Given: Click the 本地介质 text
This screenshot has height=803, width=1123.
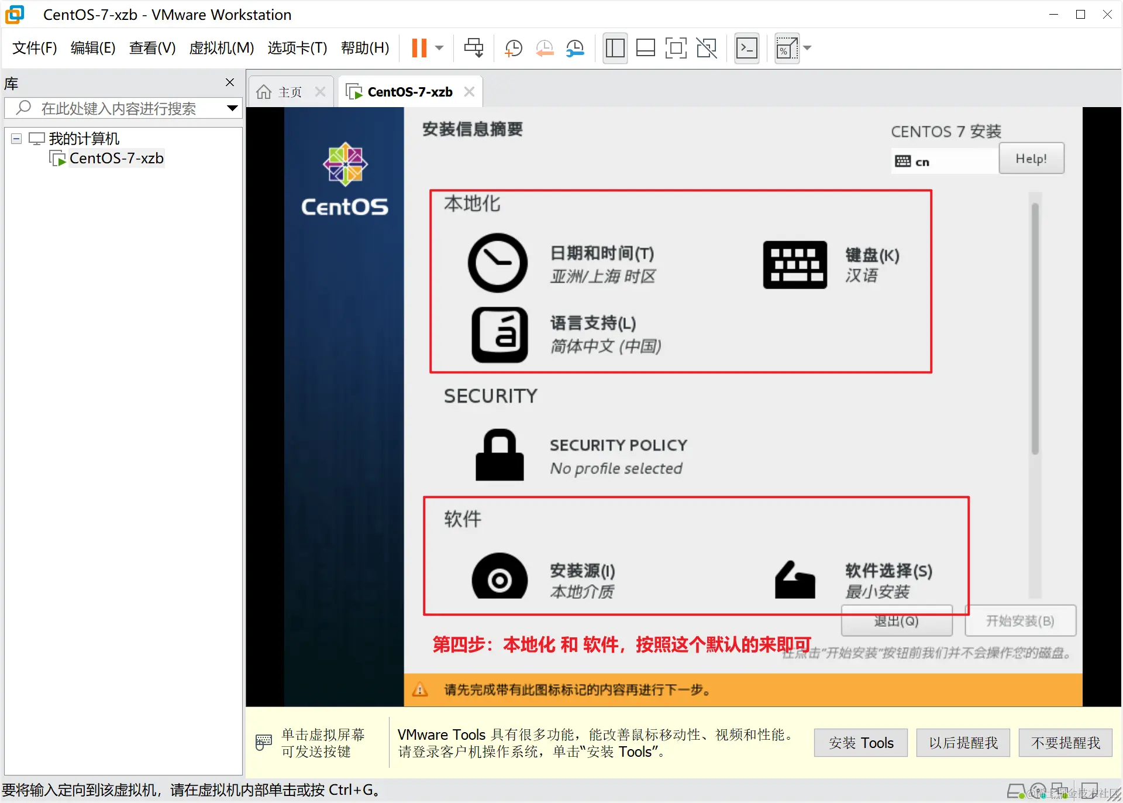Looking at the screenshot, I should click(582, 592).
